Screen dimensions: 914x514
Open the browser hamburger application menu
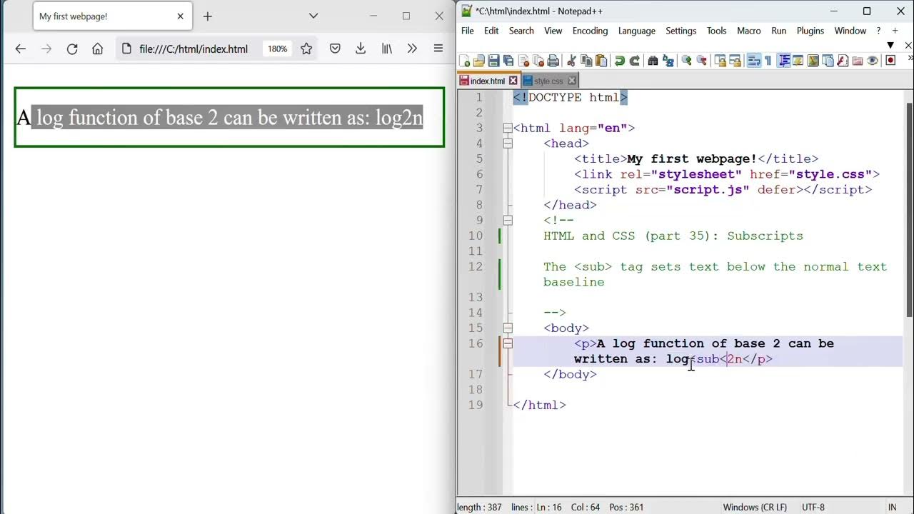[438, 49]
